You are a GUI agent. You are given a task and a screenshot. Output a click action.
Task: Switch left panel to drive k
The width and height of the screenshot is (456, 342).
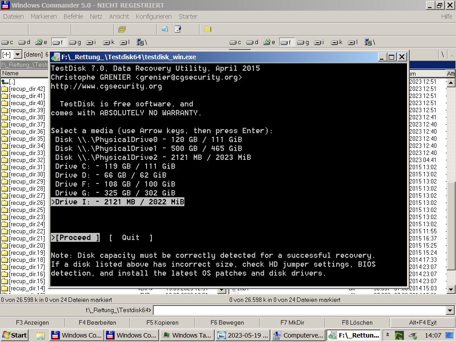pos(109,42)
